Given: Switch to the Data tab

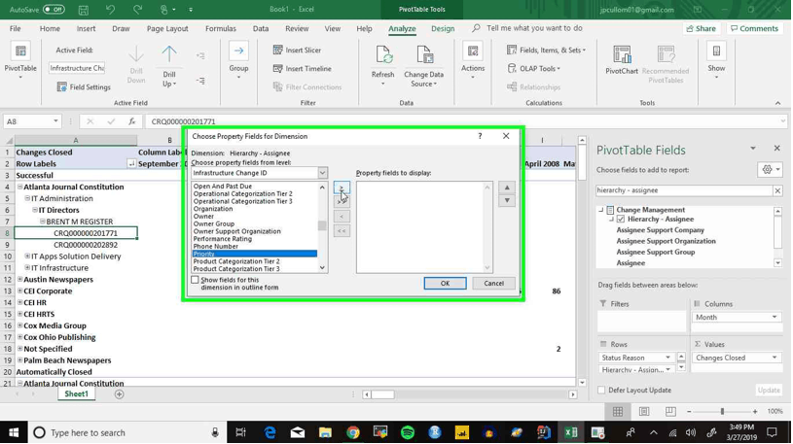Looking at the screenshot, I should pos(261,29).
